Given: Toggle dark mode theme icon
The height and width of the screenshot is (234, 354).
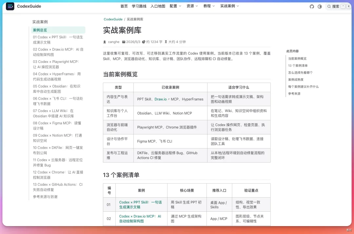Looking at the screenshot, I should pos(320,7).
